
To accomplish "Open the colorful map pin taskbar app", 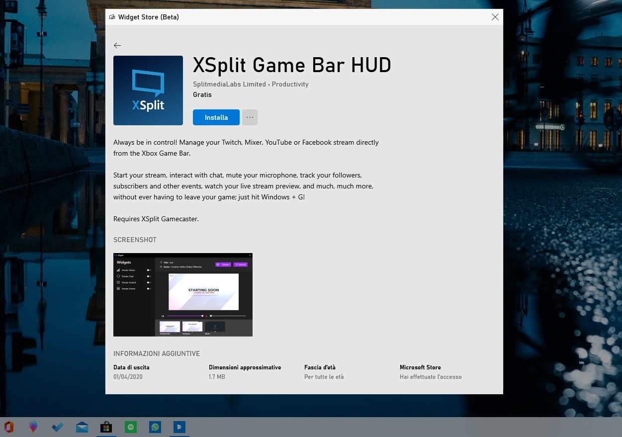I will [x=33, y=427].
